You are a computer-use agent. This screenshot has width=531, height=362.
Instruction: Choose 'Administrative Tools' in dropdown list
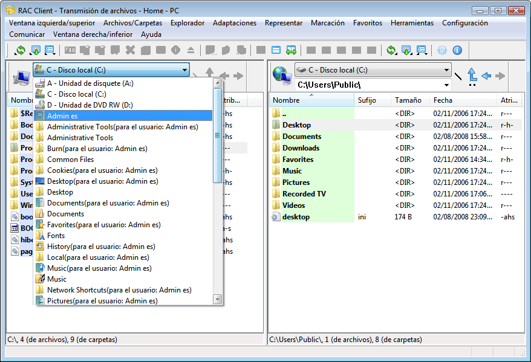click(x=80, y=138)
